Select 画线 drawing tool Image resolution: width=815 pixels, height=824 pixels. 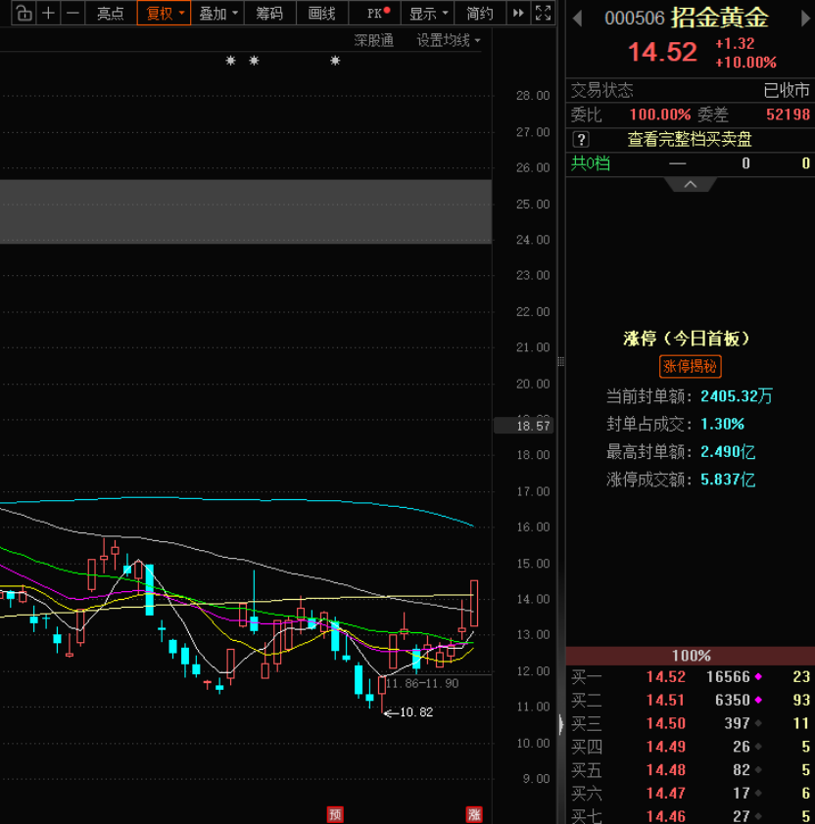pos(321,13)
